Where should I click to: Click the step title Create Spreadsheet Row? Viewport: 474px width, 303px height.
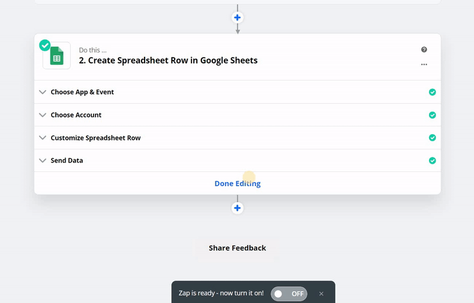tap(168, 60)
